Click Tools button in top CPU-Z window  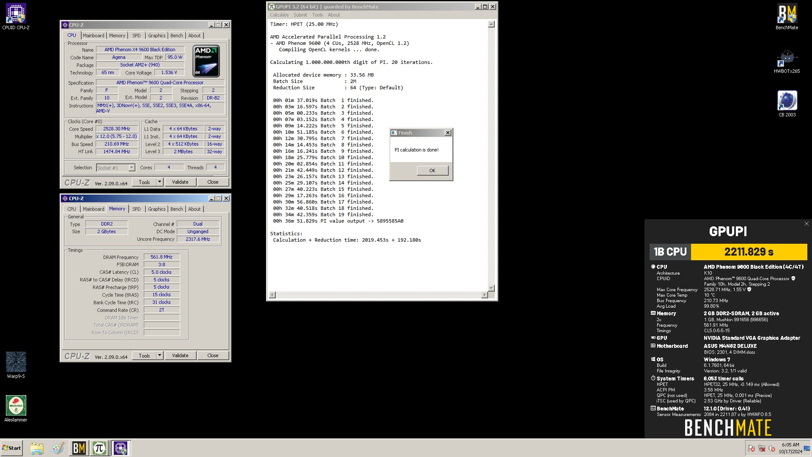coord(144,182)
